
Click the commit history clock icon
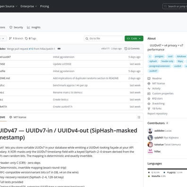tap(126, 49)
